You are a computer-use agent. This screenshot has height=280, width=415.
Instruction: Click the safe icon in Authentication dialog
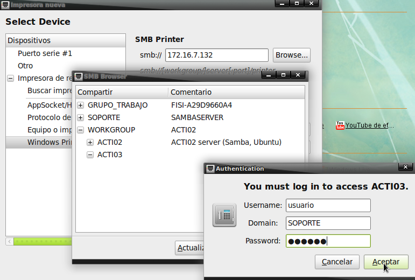[224, 215]
